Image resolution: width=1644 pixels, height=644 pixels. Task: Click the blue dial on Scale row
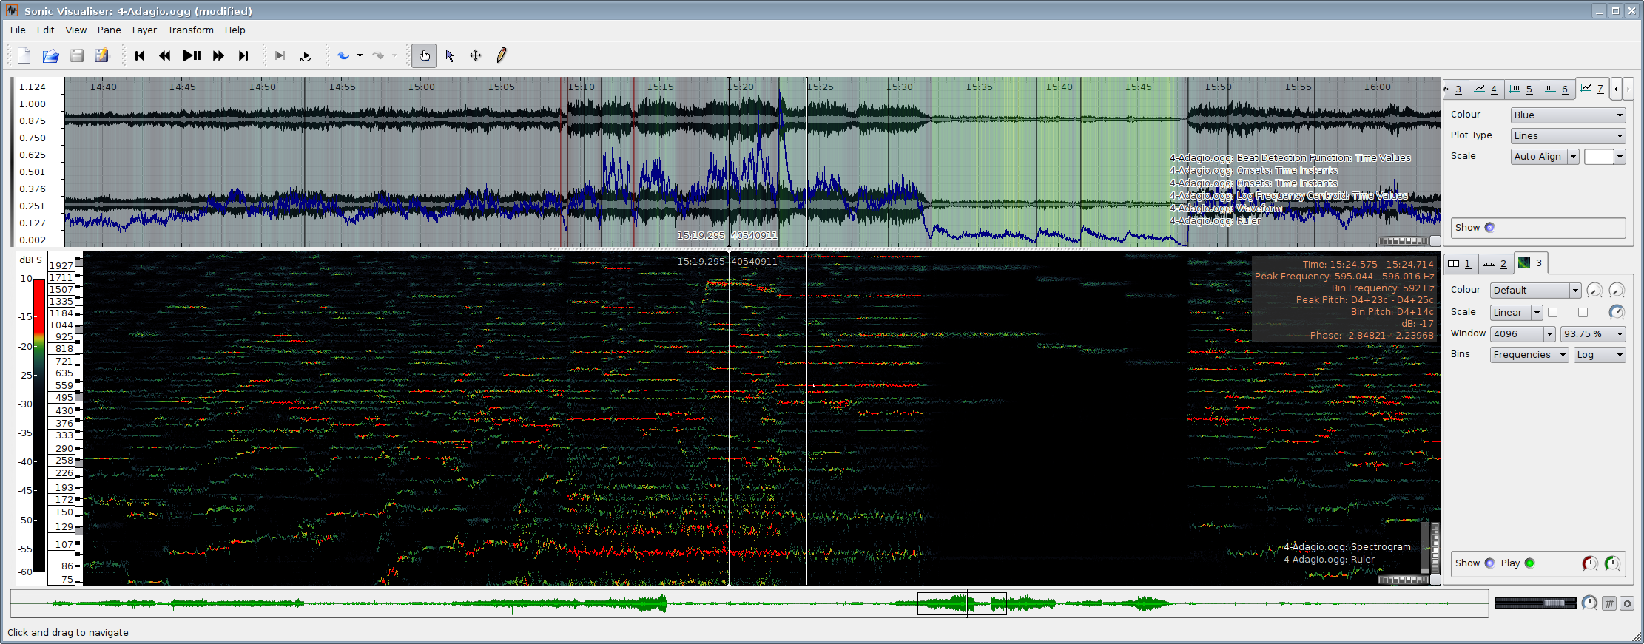[1617, 313]
